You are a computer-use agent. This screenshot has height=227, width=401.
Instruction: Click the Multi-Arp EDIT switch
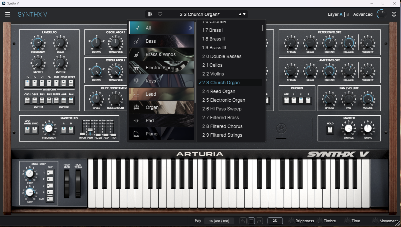click(50, 199)
